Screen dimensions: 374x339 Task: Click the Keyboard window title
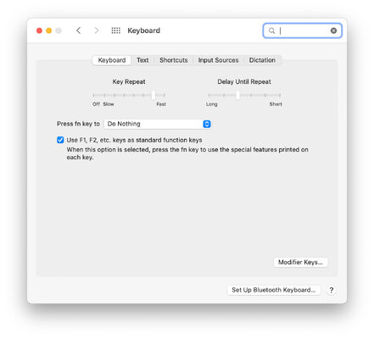143,31
